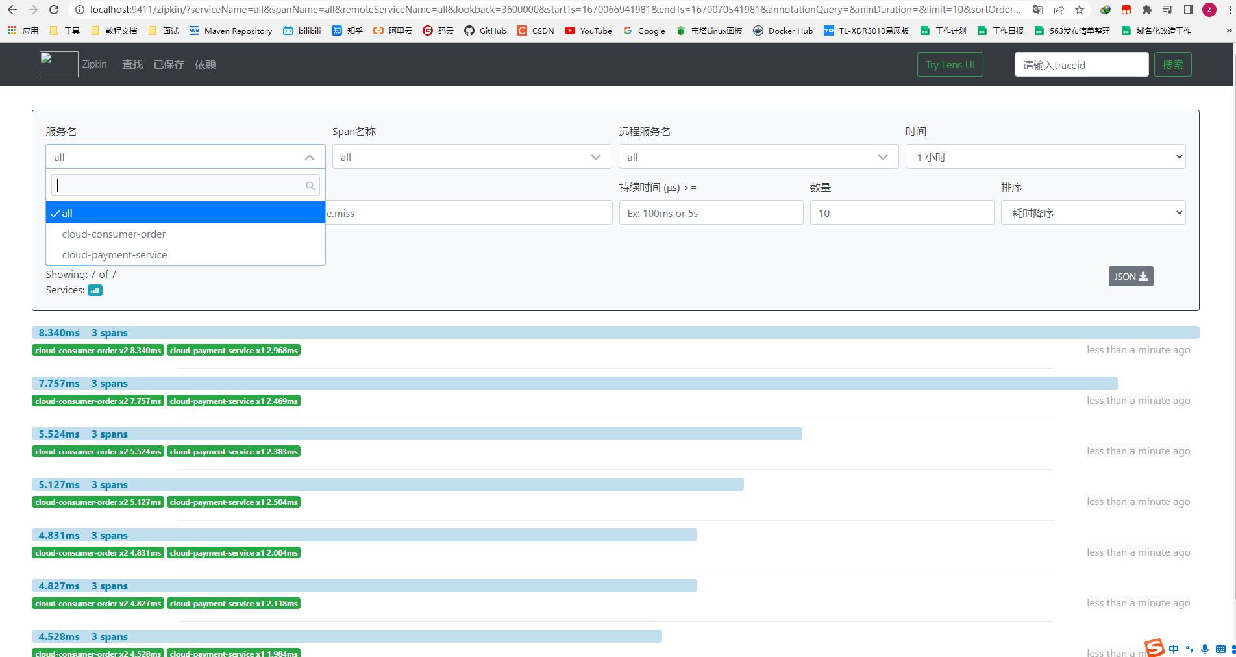Screen dimensions: 1236x657
Task: Select cloud-payment-service from the service list
Action: [185, 254]
